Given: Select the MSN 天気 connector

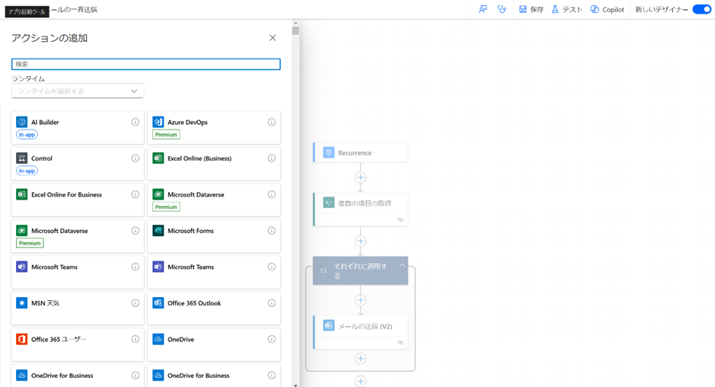Looking at the screenshot, I should click(x=78, y=308).
